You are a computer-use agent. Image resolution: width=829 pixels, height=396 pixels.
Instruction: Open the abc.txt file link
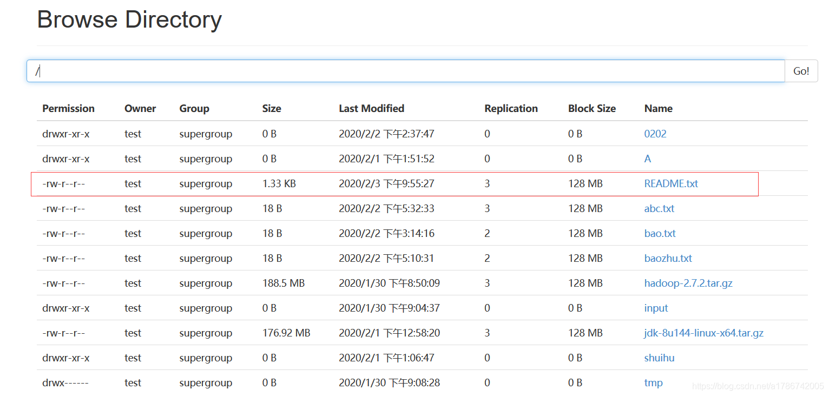659,208
